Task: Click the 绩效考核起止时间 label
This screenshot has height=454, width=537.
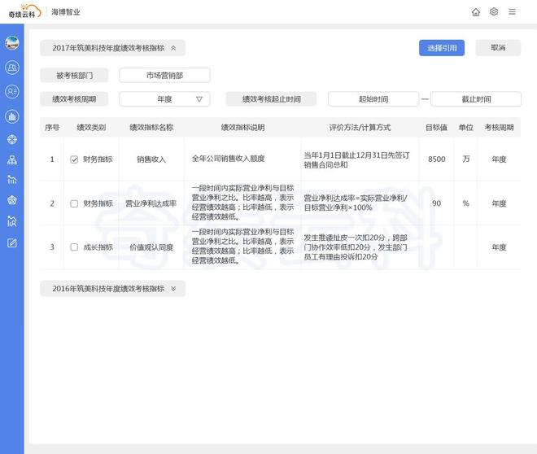Action: [x=271, y=99]
